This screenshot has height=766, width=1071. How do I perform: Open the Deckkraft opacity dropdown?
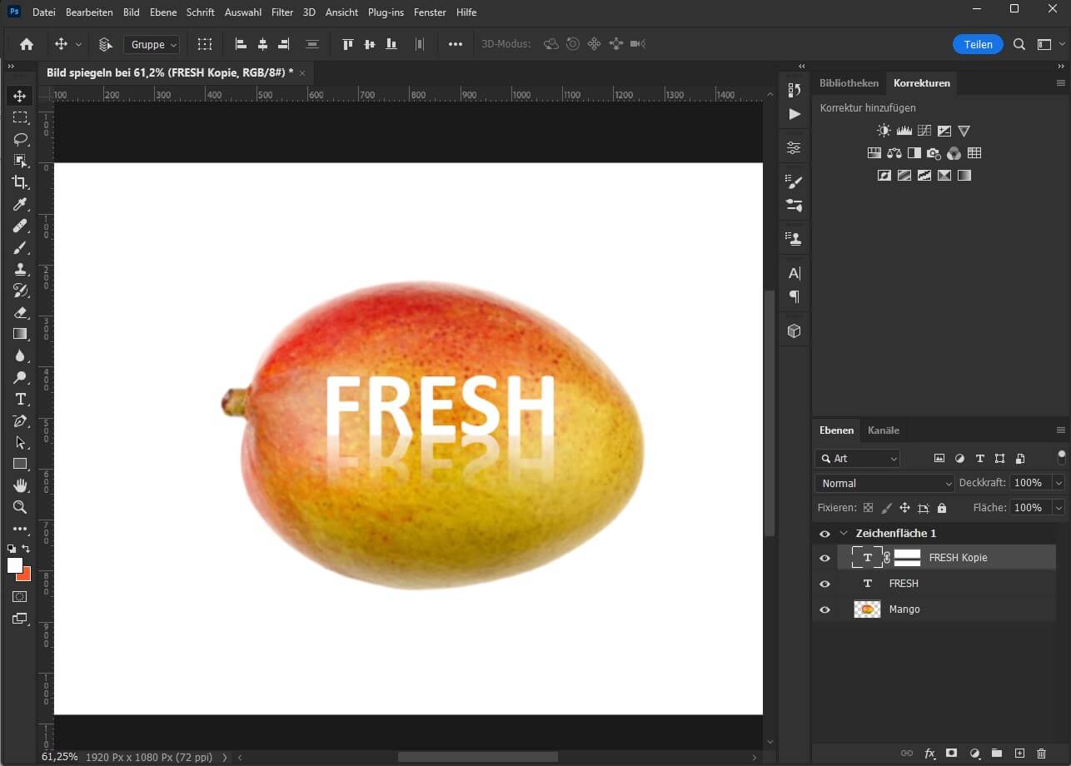click(x=1056, y=483)
